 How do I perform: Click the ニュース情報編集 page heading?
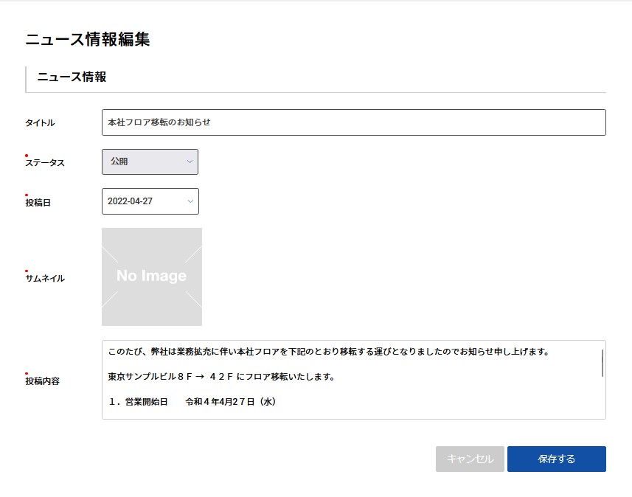[x=88, y=40]
